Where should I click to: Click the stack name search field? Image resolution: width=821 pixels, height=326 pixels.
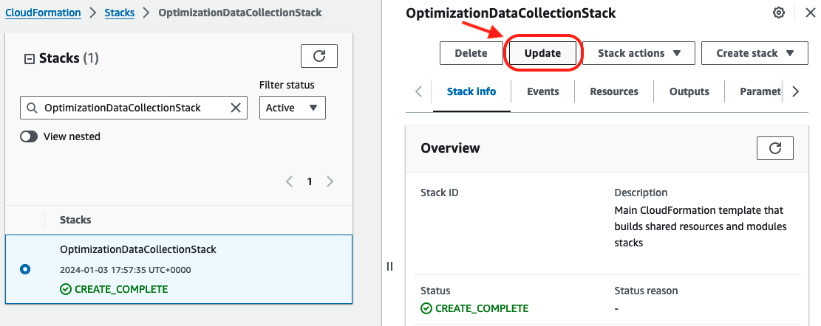pyautogui.click(x=134, y=108)
